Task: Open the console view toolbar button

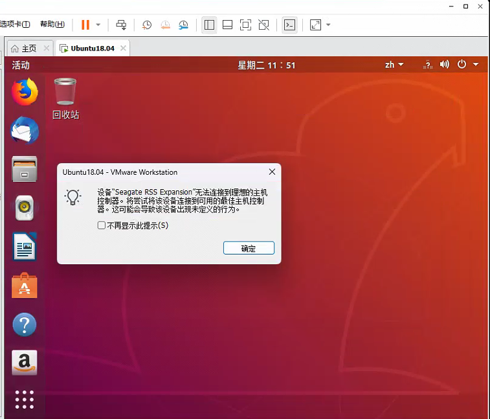Action: 289,25
